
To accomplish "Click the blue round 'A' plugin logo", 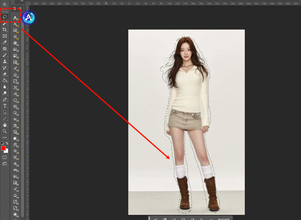I will [x=29, y=17].
